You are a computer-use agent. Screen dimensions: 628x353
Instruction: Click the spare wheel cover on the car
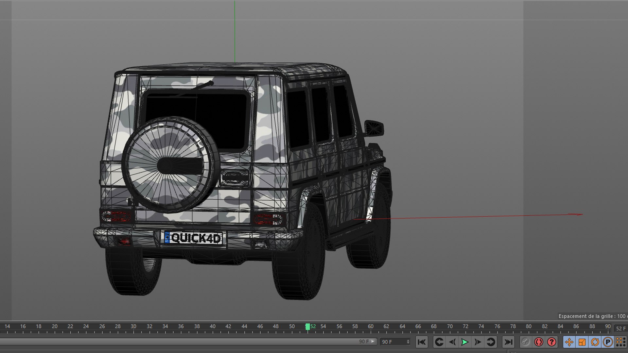click(170, 165)
